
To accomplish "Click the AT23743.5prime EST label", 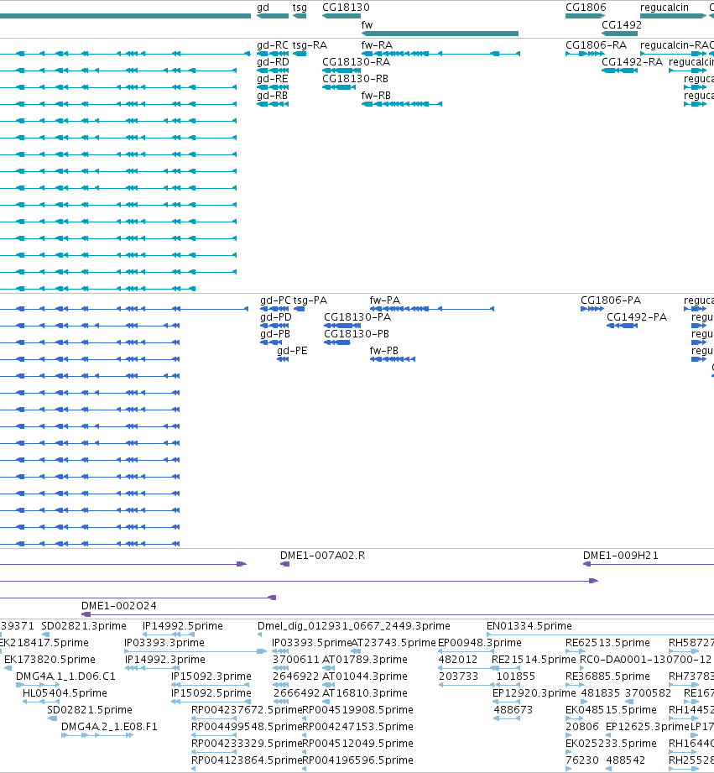I will coord(393,643).
